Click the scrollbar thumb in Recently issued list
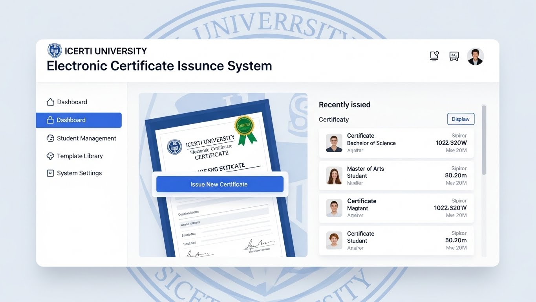Viewport: 536px width, 302px height. [x=484, y=140]
